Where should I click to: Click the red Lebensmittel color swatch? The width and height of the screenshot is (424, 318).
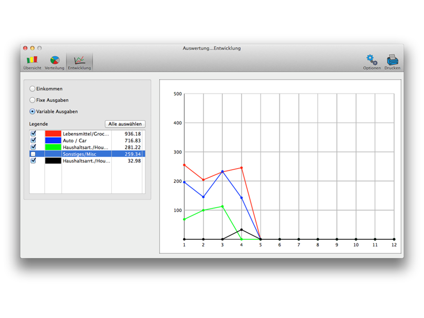tap(53, 134)
